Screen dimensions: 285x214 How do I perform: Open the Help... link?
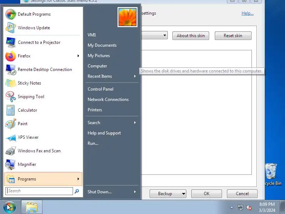[x=247, y=13]
